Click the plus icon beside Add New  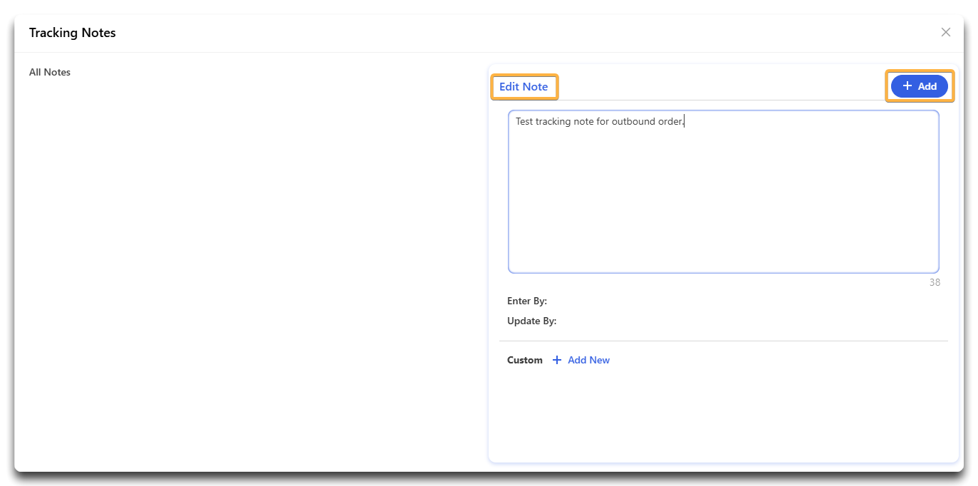coord(557,361)
